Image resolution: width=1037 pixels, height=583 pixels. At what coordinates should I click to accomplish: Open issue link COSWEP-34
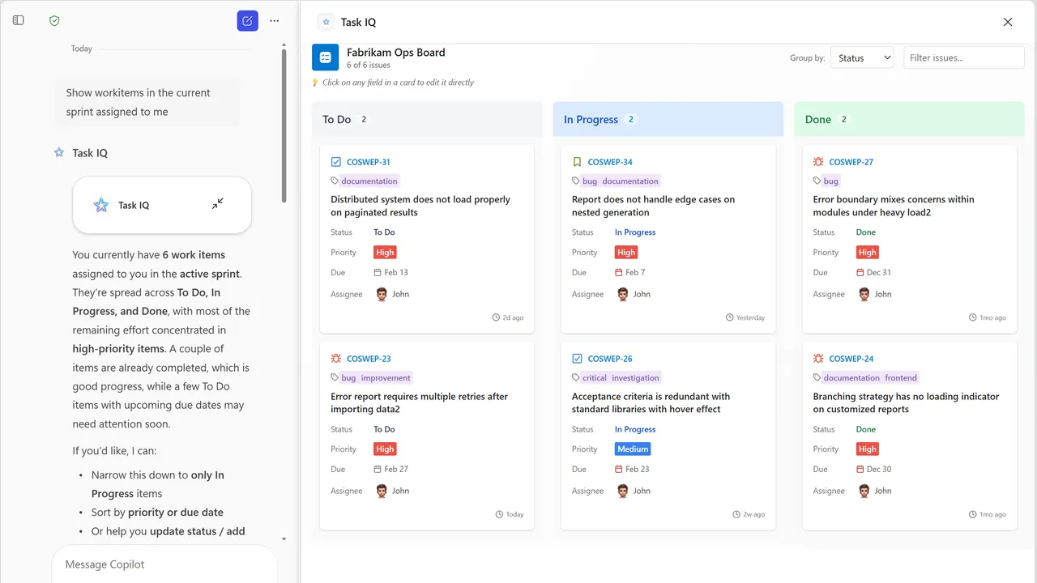[x=610, y=162]
